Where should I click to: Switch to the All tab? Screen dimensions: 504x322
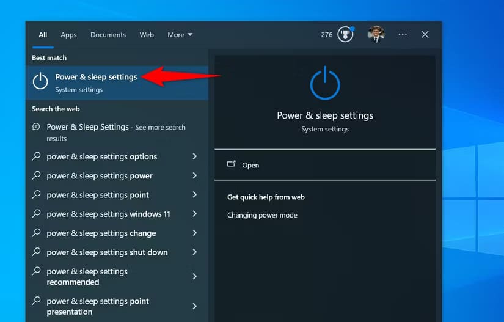43,35
